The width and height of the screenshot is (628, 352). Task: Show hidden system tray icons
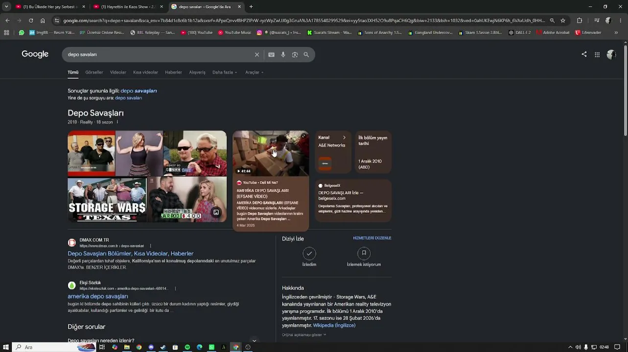(570, 347)
